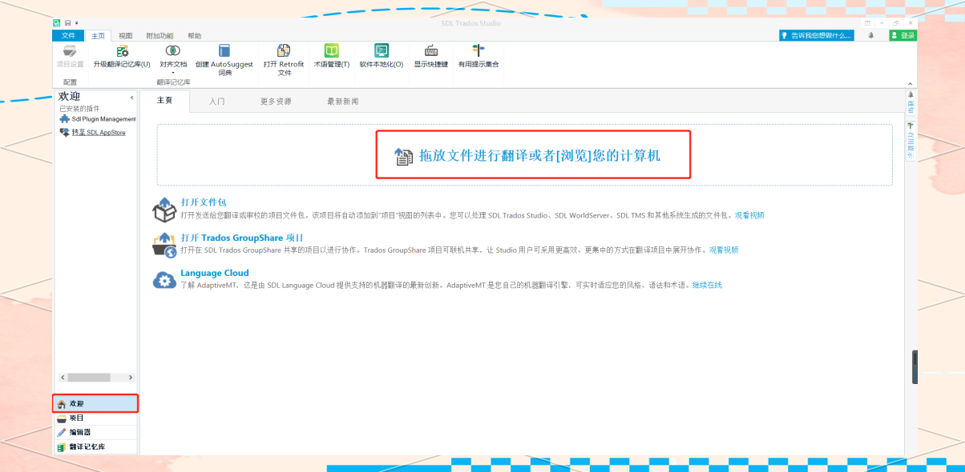Expand the 对齐文档 dropdown arrow
Screen dimensions: 965x472
tap(172, 73)
